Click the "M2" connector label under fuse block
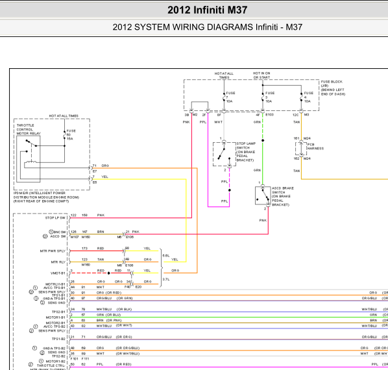The width and height of the screenshot is (388, 370). pyautogui.click(x=195, y=115)
